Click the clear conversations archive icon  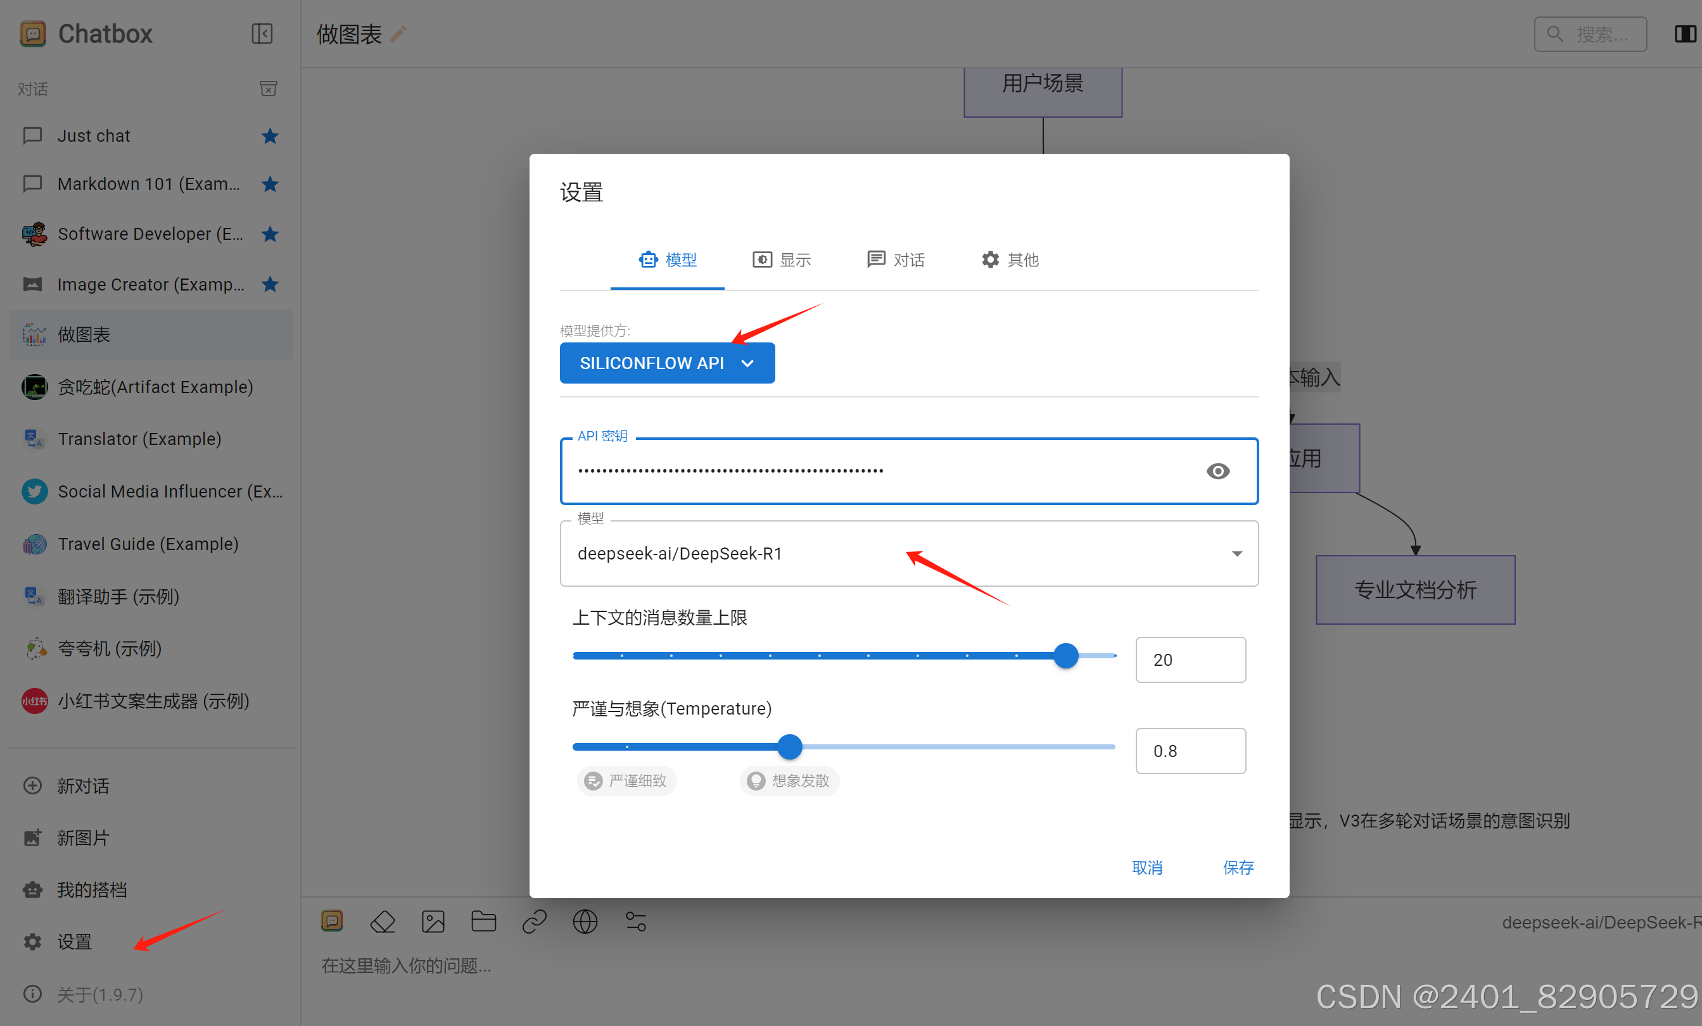(268, 89)
